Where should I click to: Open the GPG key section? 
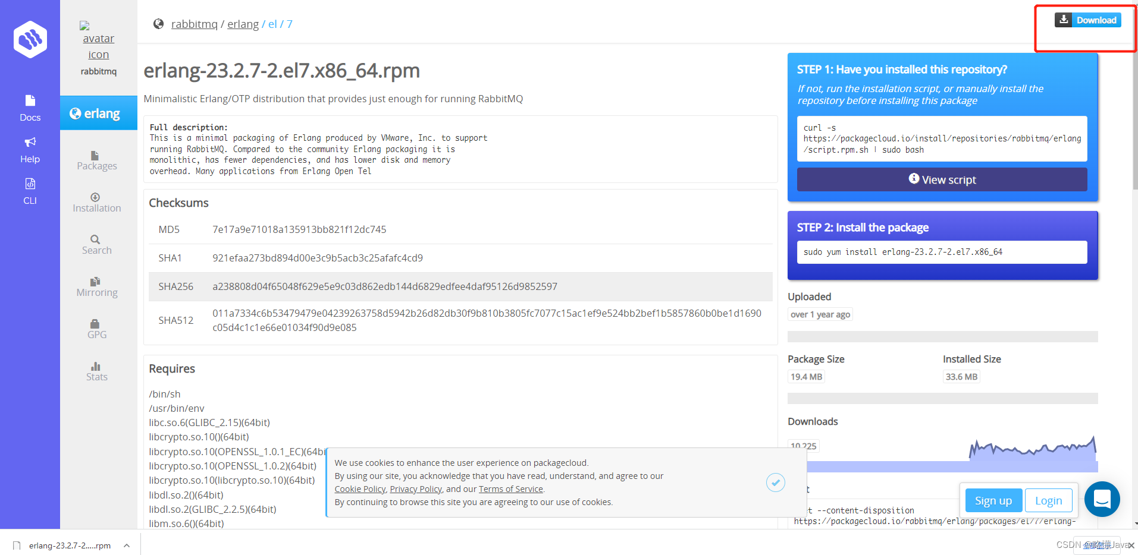pyautogui.click(x=97, y=329)
